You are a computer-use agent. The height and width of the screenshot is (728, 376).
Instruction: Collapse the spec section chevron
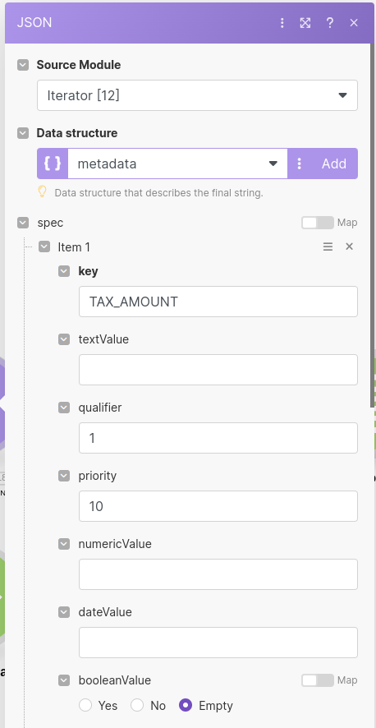[x=23, y=223]
